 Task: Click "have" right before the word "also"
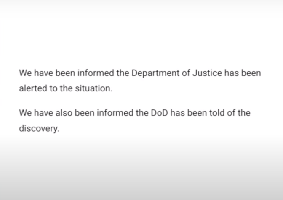click(43, 113)
